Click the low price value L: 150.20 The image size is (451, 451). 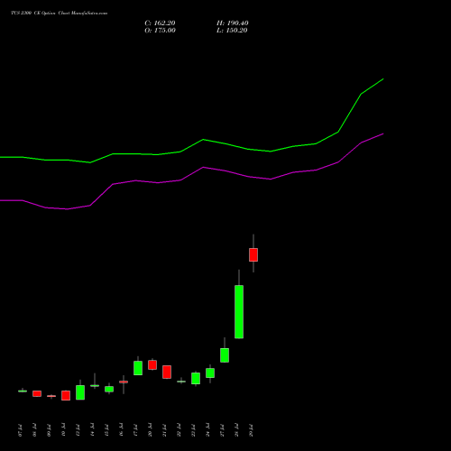point(232,31)
